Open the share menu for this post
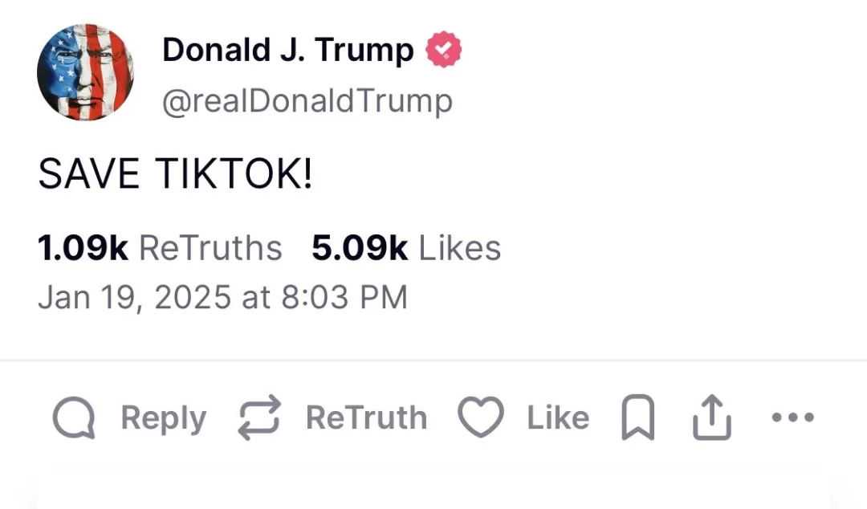 click(x=711, y=417)
